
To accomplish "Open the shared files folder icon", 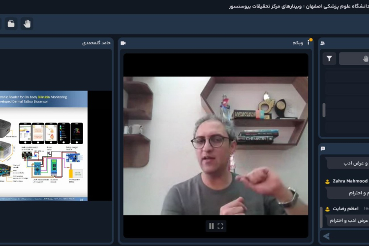I will point(11,23).
